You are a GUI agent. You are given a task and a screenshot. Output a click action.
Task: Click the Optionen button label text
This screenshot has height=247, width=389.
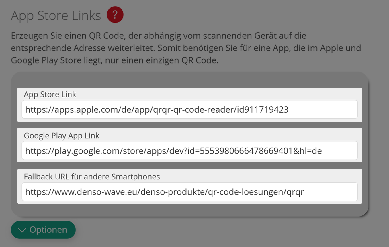point(49,230)
